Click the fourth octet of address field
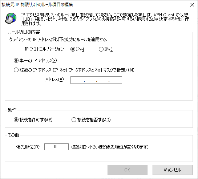The image size is (198, 179). click(115, 80)
